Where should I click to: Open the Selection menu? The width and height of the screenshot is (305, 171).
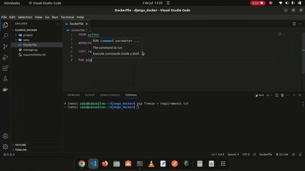click(x=25, y=17)
